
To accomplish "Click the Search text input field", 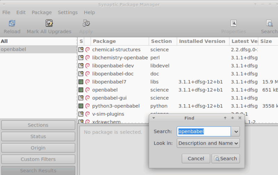I will click(204, 131).
